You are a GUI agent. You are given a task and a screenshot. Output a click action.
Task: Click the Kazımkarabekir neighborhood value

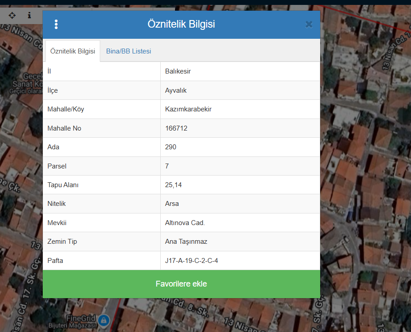[188, 109]
